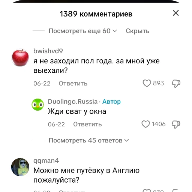Open bwishvd9 username link

pyautogui.click(x=48, y=51)
